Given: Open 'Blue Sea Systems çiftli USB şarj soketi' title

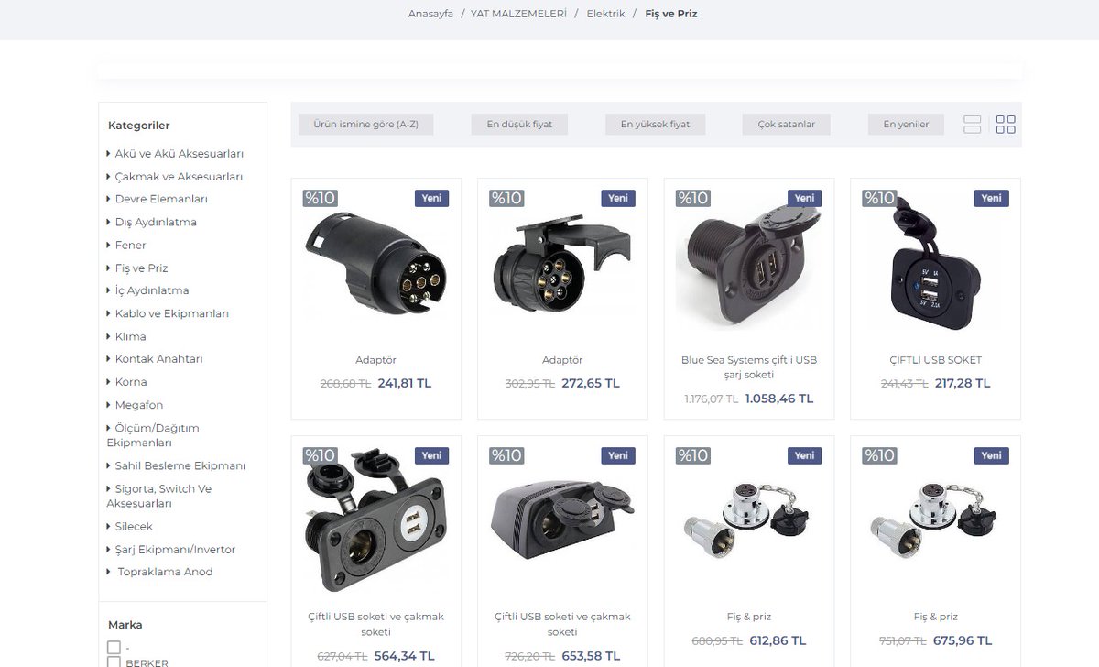Looking at the screenshot, I should point(749,367).
